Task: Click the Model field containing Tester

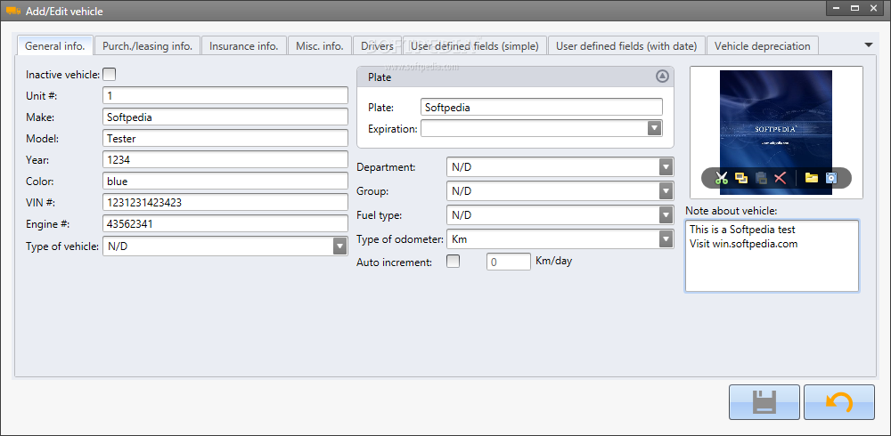Action: click(x=225, y=138)
